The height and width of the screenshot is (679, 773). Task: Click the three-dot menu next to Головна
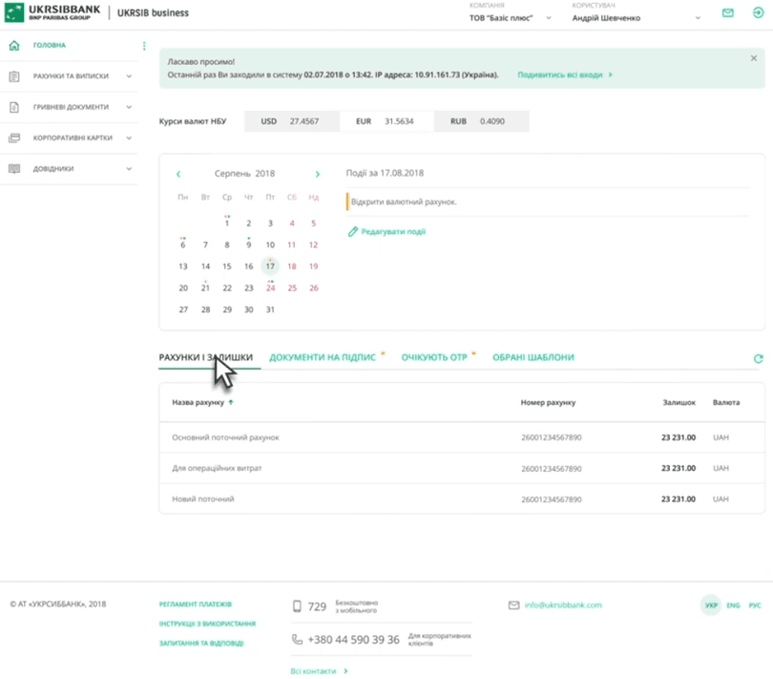coord(144,46)
